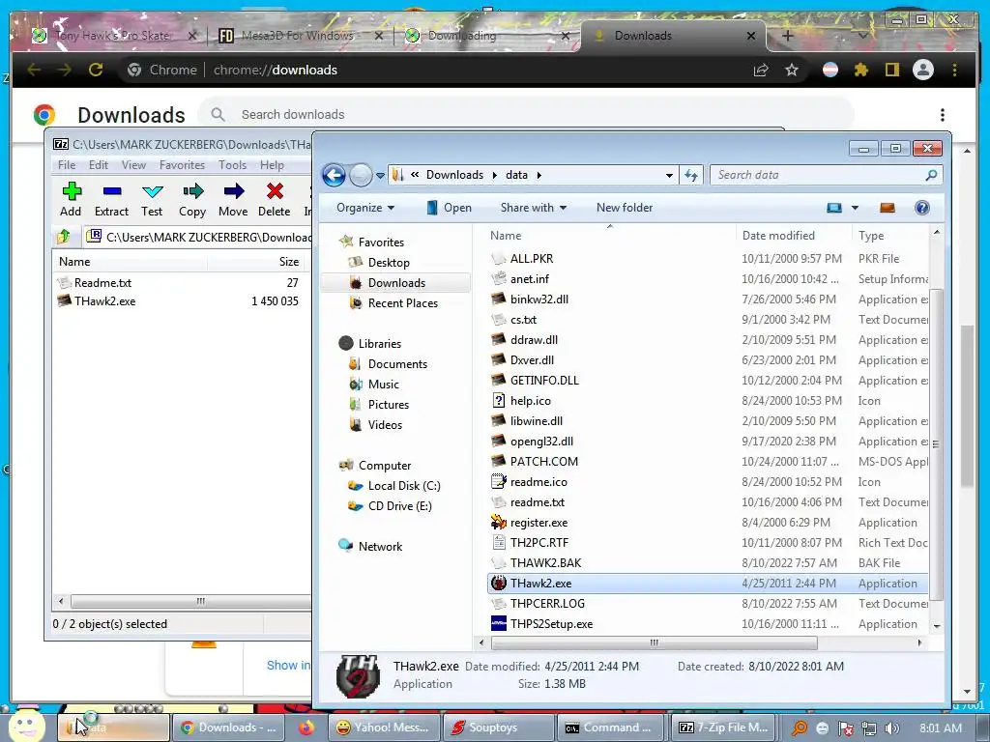The image size is (990, 742).
Task: Open Chrome's three-dot main menu
Action: 954,70
